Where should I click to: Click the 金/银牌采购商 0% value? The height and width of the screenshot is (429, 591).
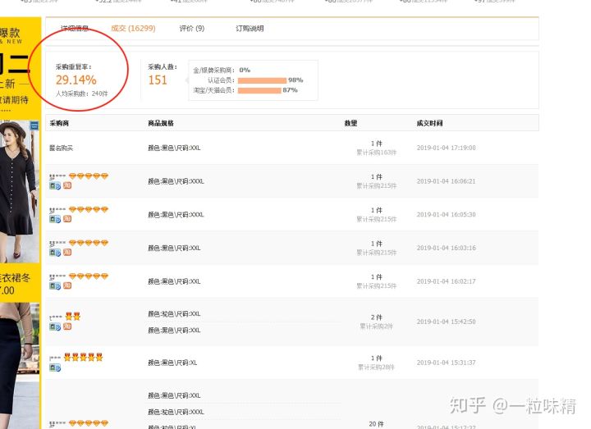[245, 70]
